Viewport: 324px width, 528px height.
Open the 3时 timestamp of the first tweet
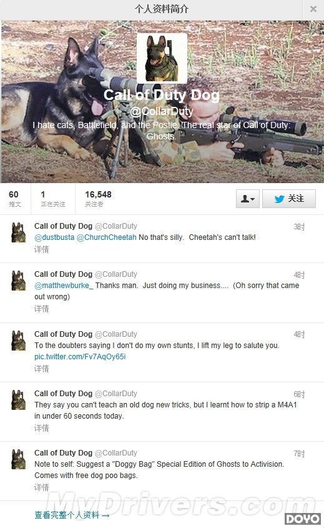tap(299, 227)
